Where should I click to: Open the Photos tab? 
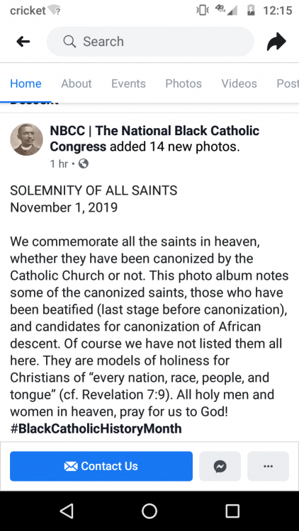(184, 84)
